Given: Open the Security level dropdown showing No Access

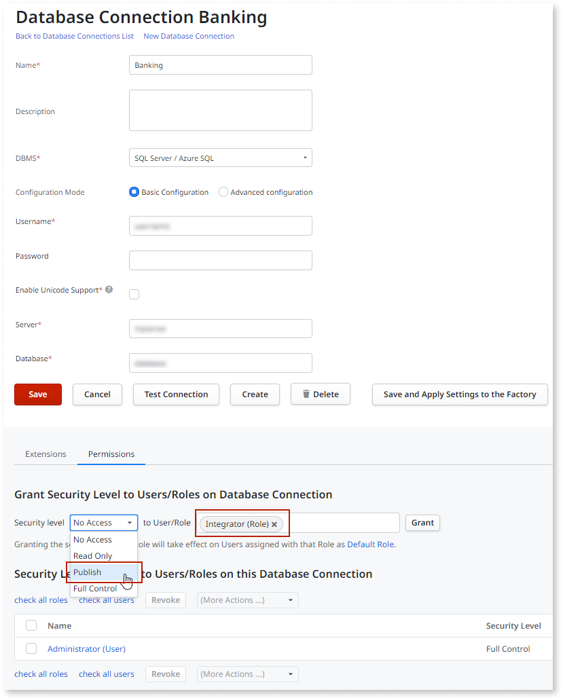Looking at the screenshot, I should click(104, 522).
